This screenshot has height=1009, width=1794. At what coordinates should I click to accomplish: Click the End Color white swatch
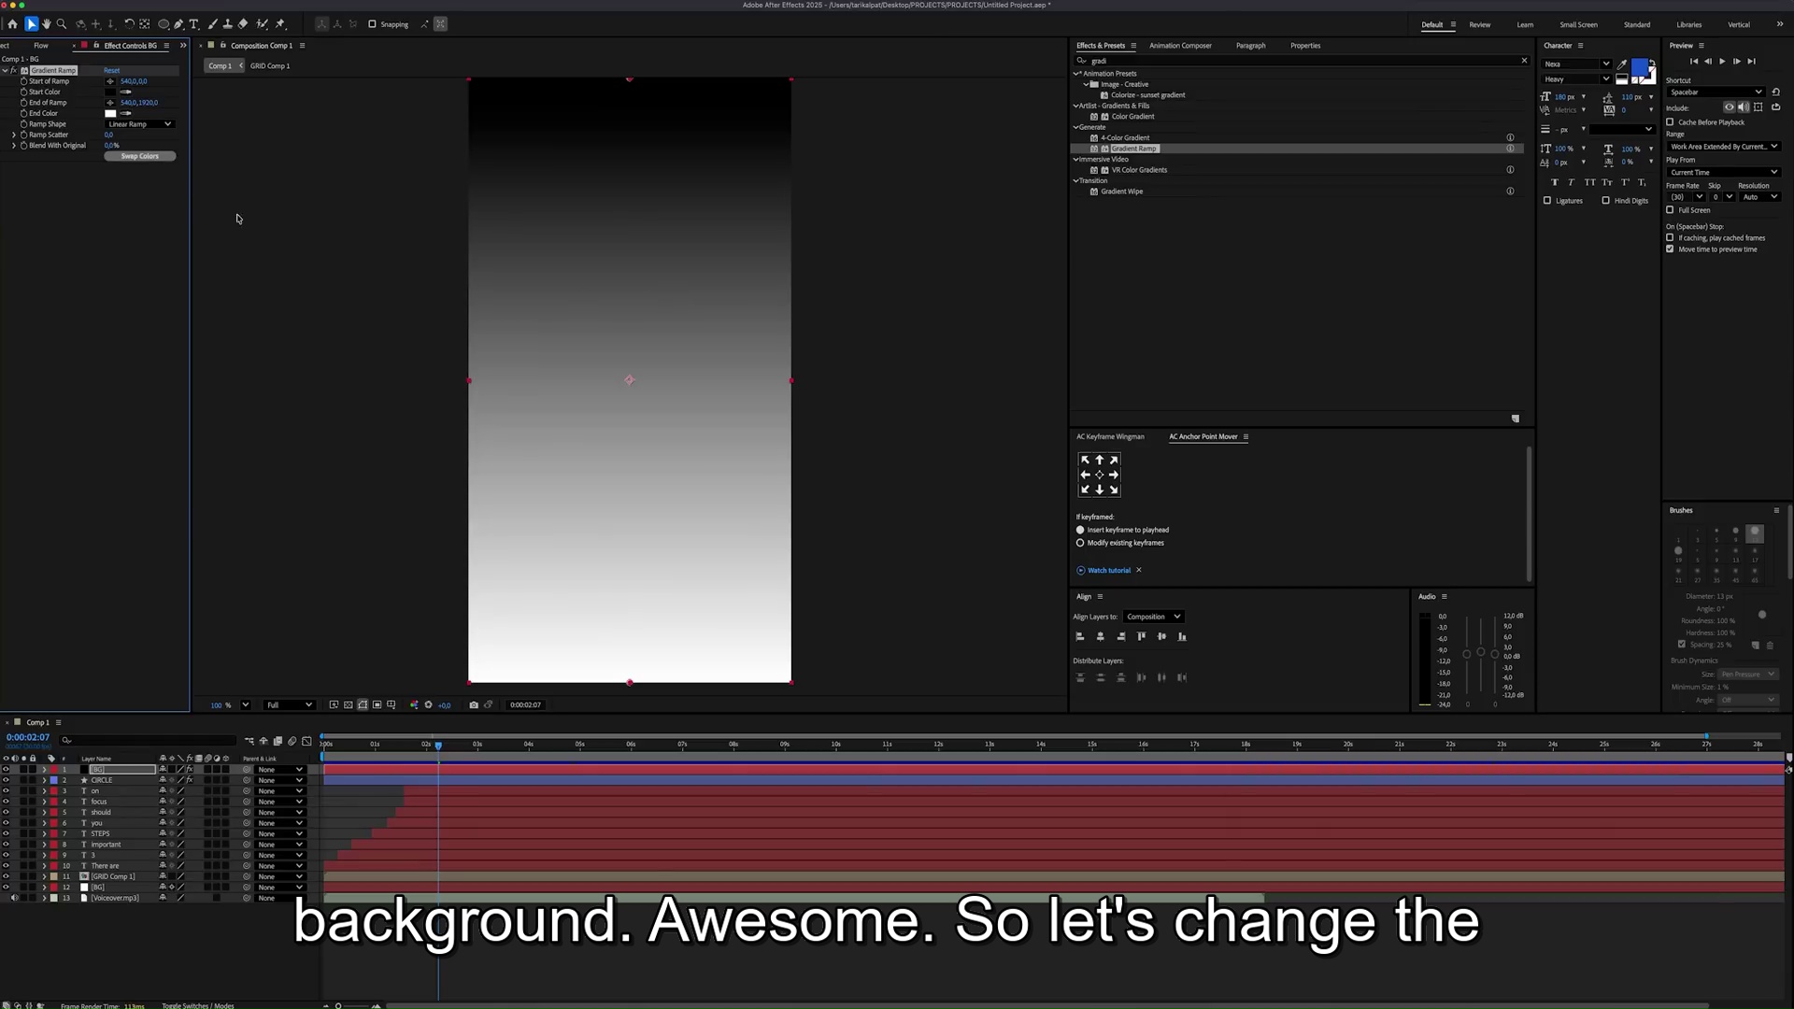(110, 113)
